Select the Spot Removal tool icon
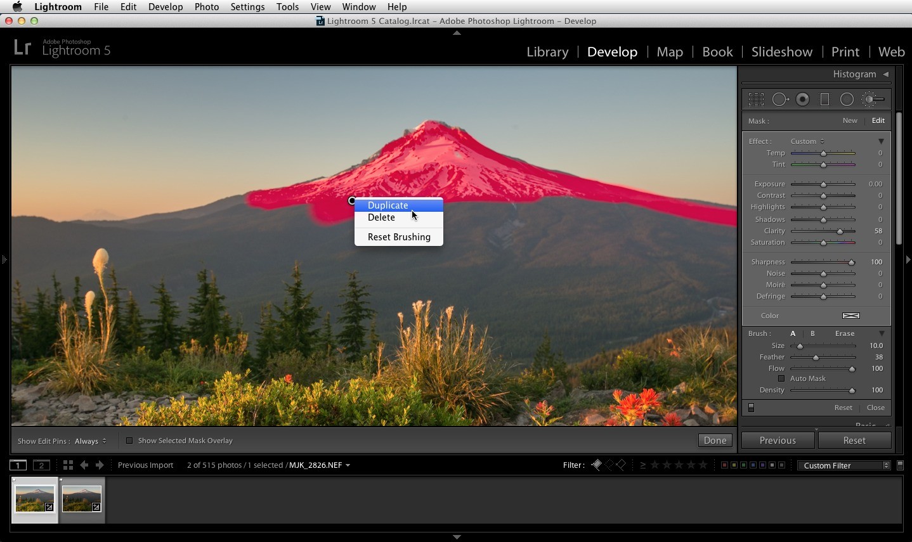The image size is (912, 542). pyautogui.click(x=780, y=100)
